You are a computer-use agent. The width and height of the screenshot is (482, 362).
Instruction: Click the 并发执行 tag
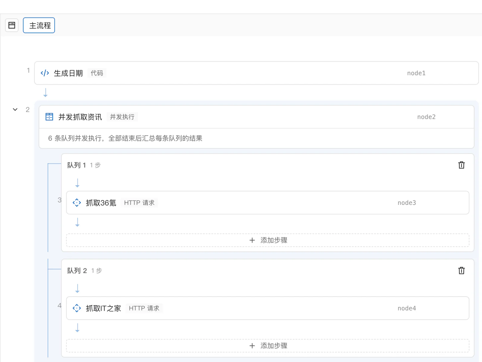122,117
